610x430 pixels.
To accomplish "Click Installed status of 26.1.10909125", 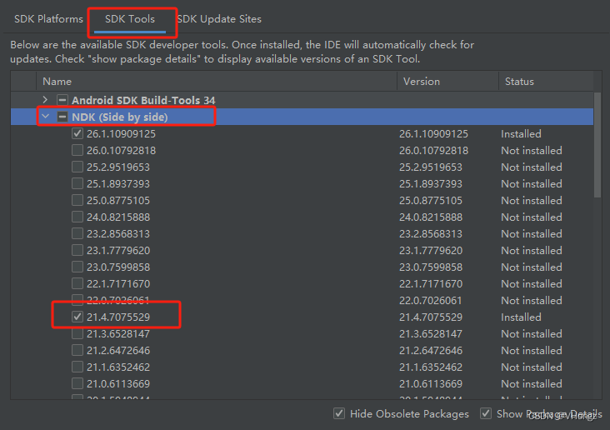I will pyautogui.click(x=521, y=134).
